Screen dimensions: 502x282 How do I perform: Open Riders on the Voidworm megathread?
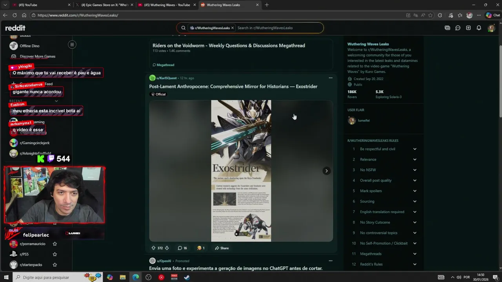(229, 45)
